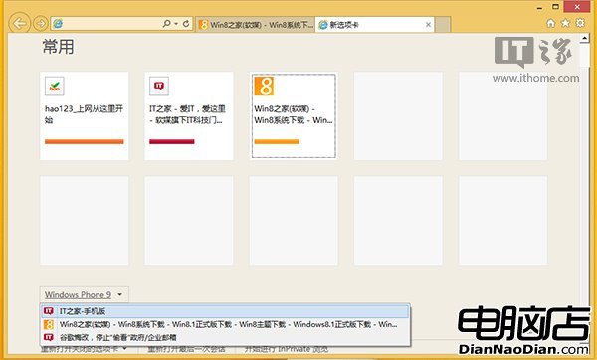597x360 pixels.
Task: Click the icon beside IT之家-手机版 entry
Action: coord(49,311)
